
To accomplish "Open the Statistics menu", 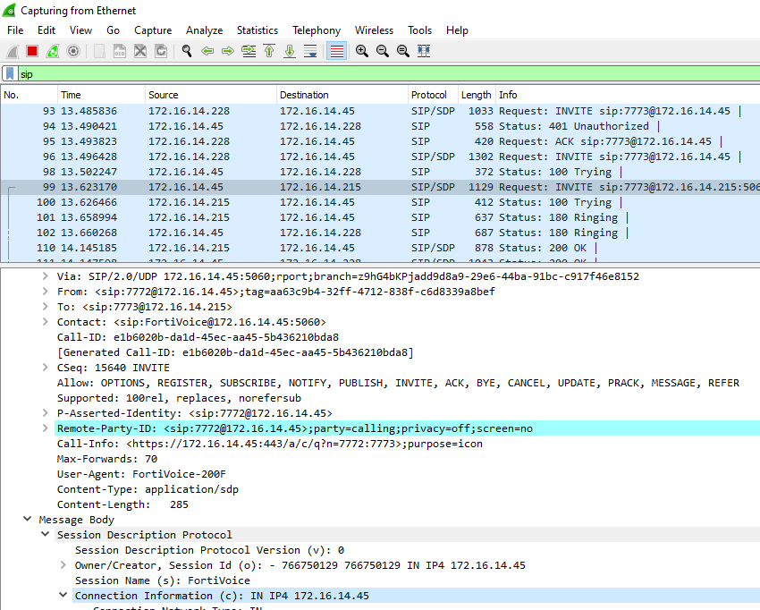I will (257, 30).
